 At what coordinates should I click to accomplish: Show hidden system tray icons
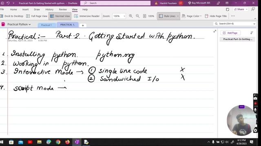tap(208, 142)
